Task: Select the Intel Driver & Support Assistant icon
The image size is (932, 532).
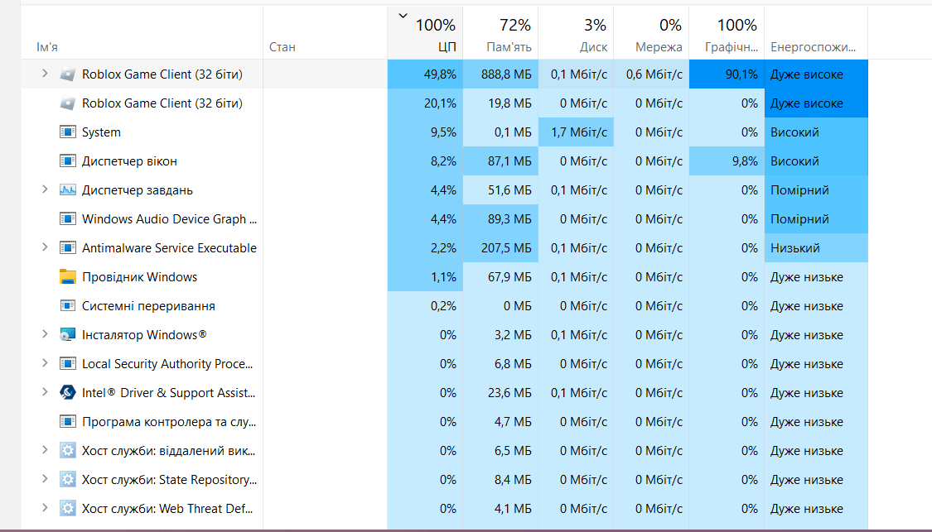Action: coord(68,393)
